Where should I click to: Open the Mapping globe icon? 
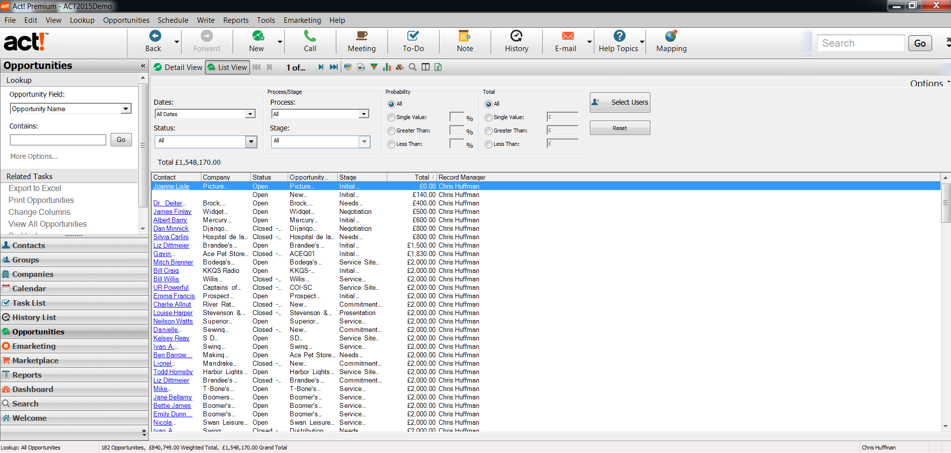671,36
